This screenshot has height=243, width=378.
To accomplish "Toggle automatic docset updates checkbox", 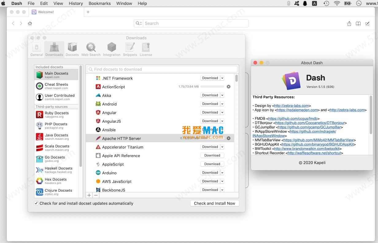I will (x=36, y=203).
